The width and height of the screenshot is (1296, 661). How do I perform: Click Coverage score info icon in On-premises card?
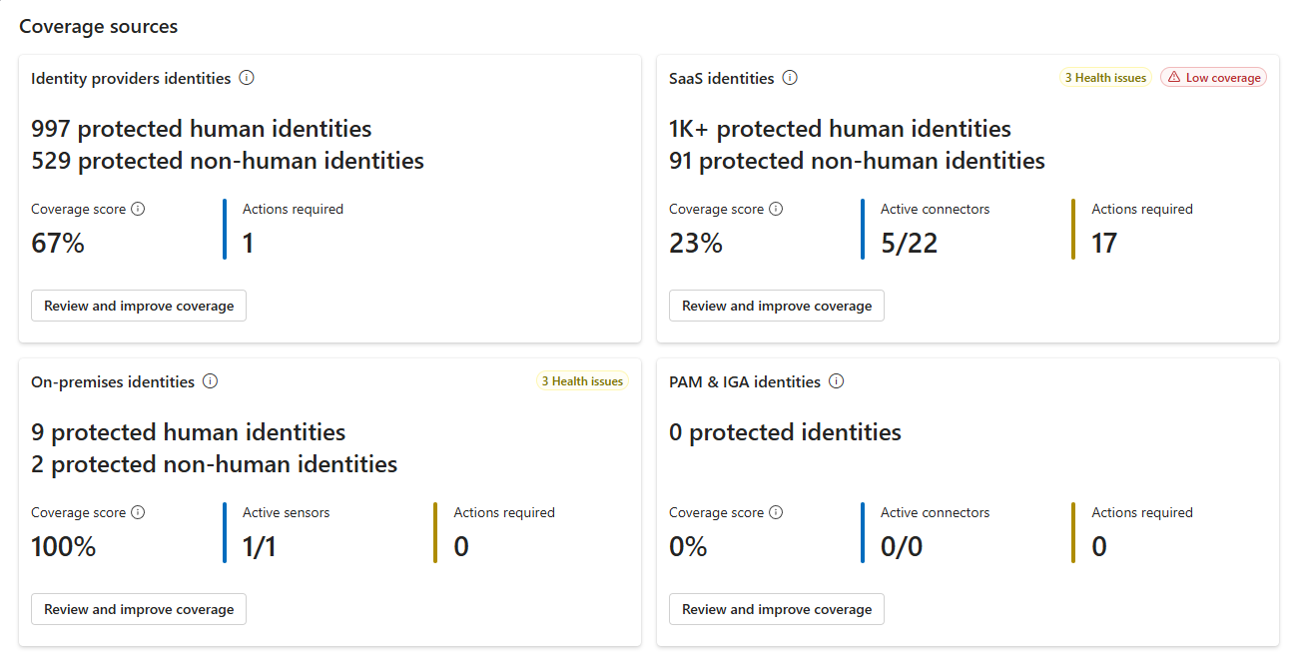(x=138, y=513)
